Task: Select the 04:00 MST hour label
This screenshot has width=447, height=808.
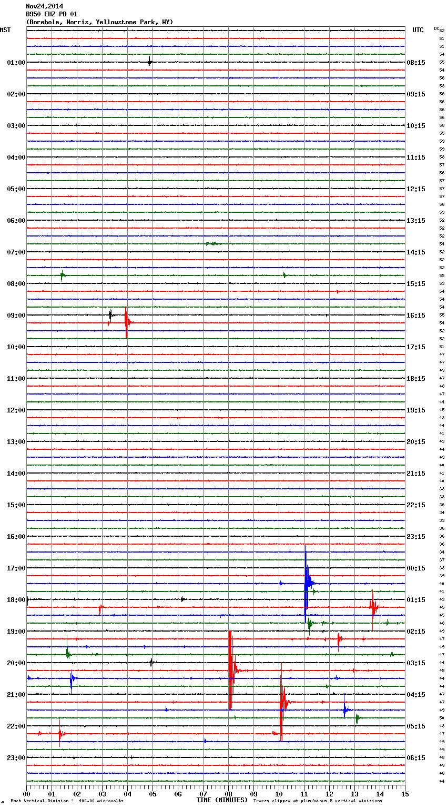Action: pyautogui.click(x=16, y=157)
